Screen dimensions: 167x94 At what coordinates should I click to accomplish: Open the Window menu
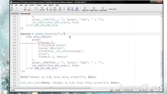pyautogui.click(x=51, y=5)
